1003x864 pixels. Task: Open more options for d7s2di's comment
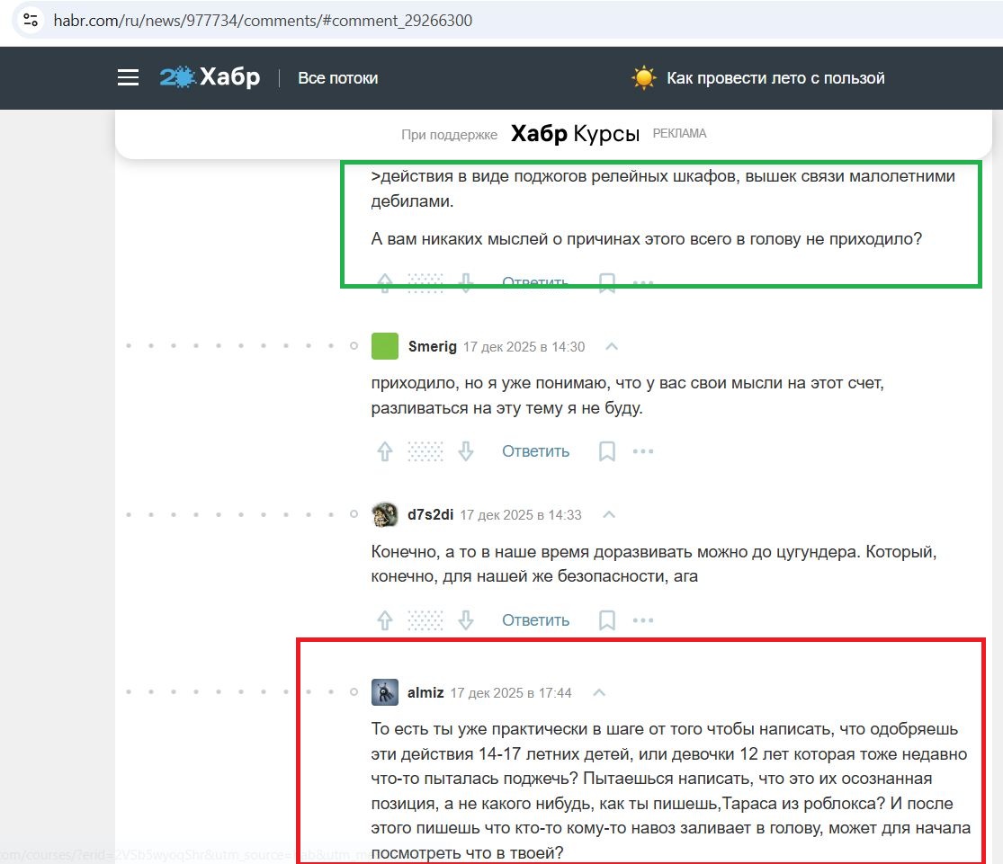643,620
